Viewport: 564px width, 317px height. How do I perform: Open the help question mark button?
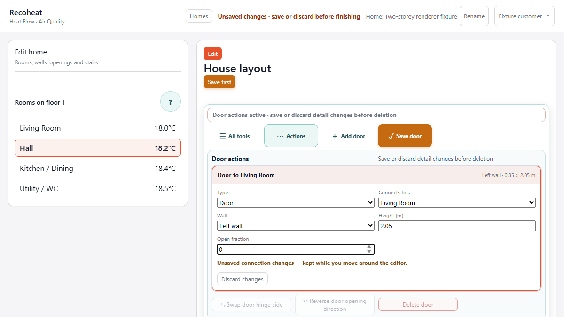(x=171, y=101)
